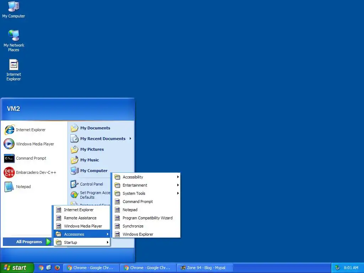Select Startup in All Programs menu
The height and width of the screenshot is (273, 364).
point(82,242)
